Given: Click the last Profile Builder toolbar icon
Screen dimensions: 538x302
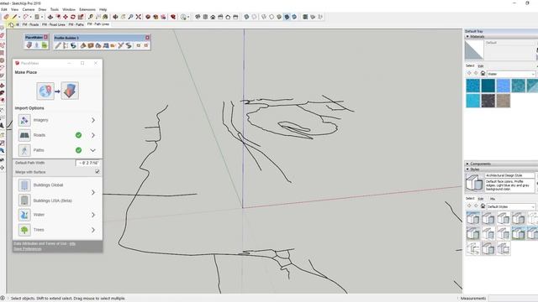Looking at the screenshot, I should (x=145, y=45).
